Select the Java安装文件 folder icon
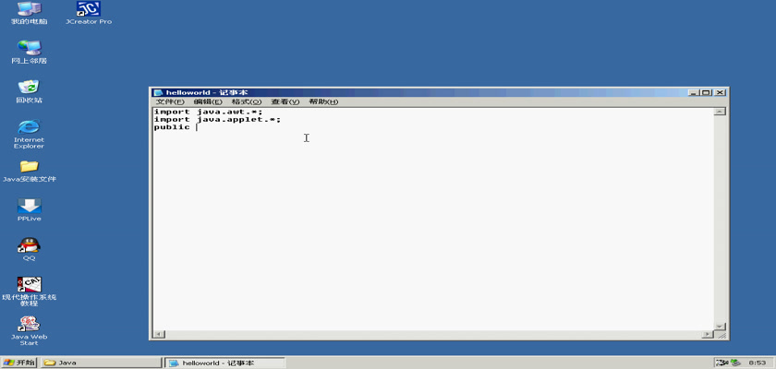776x369 pixels. pyautogui.click(x=30, y=171)
